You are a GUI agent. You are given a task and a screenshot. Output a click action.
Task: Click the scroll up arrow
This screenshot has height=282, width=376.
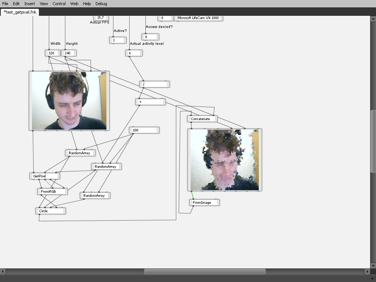tap(373, 18)
